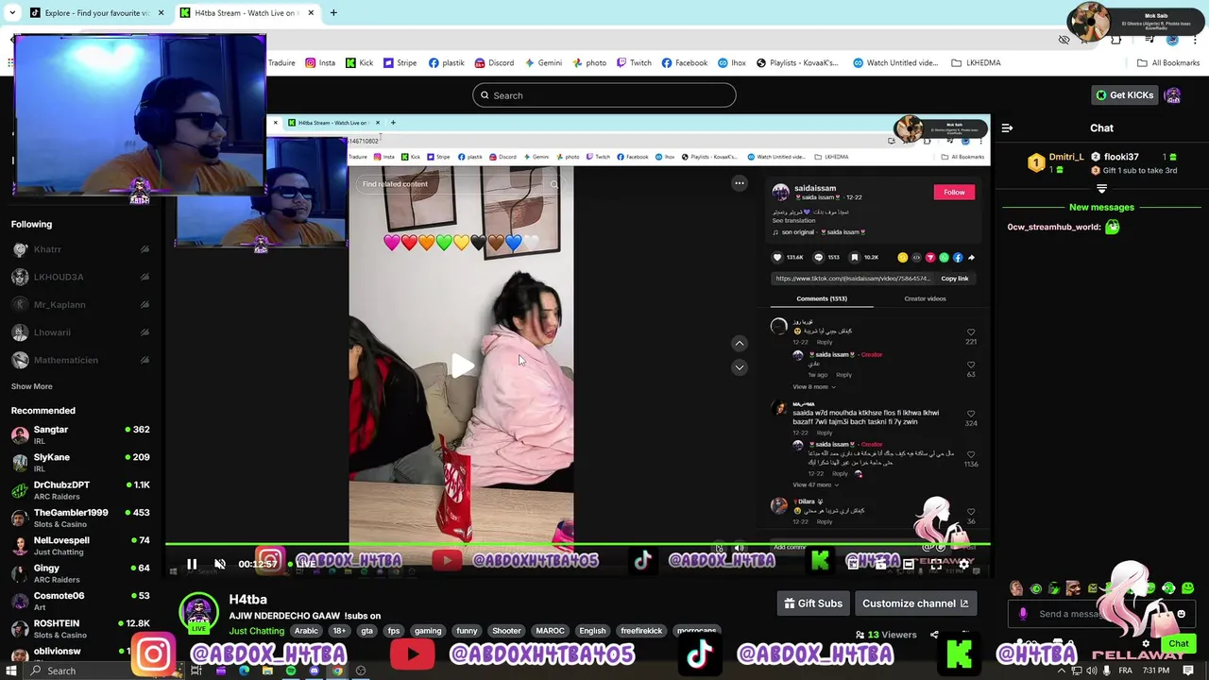Unmute the stream volume icon

point(220,564)
